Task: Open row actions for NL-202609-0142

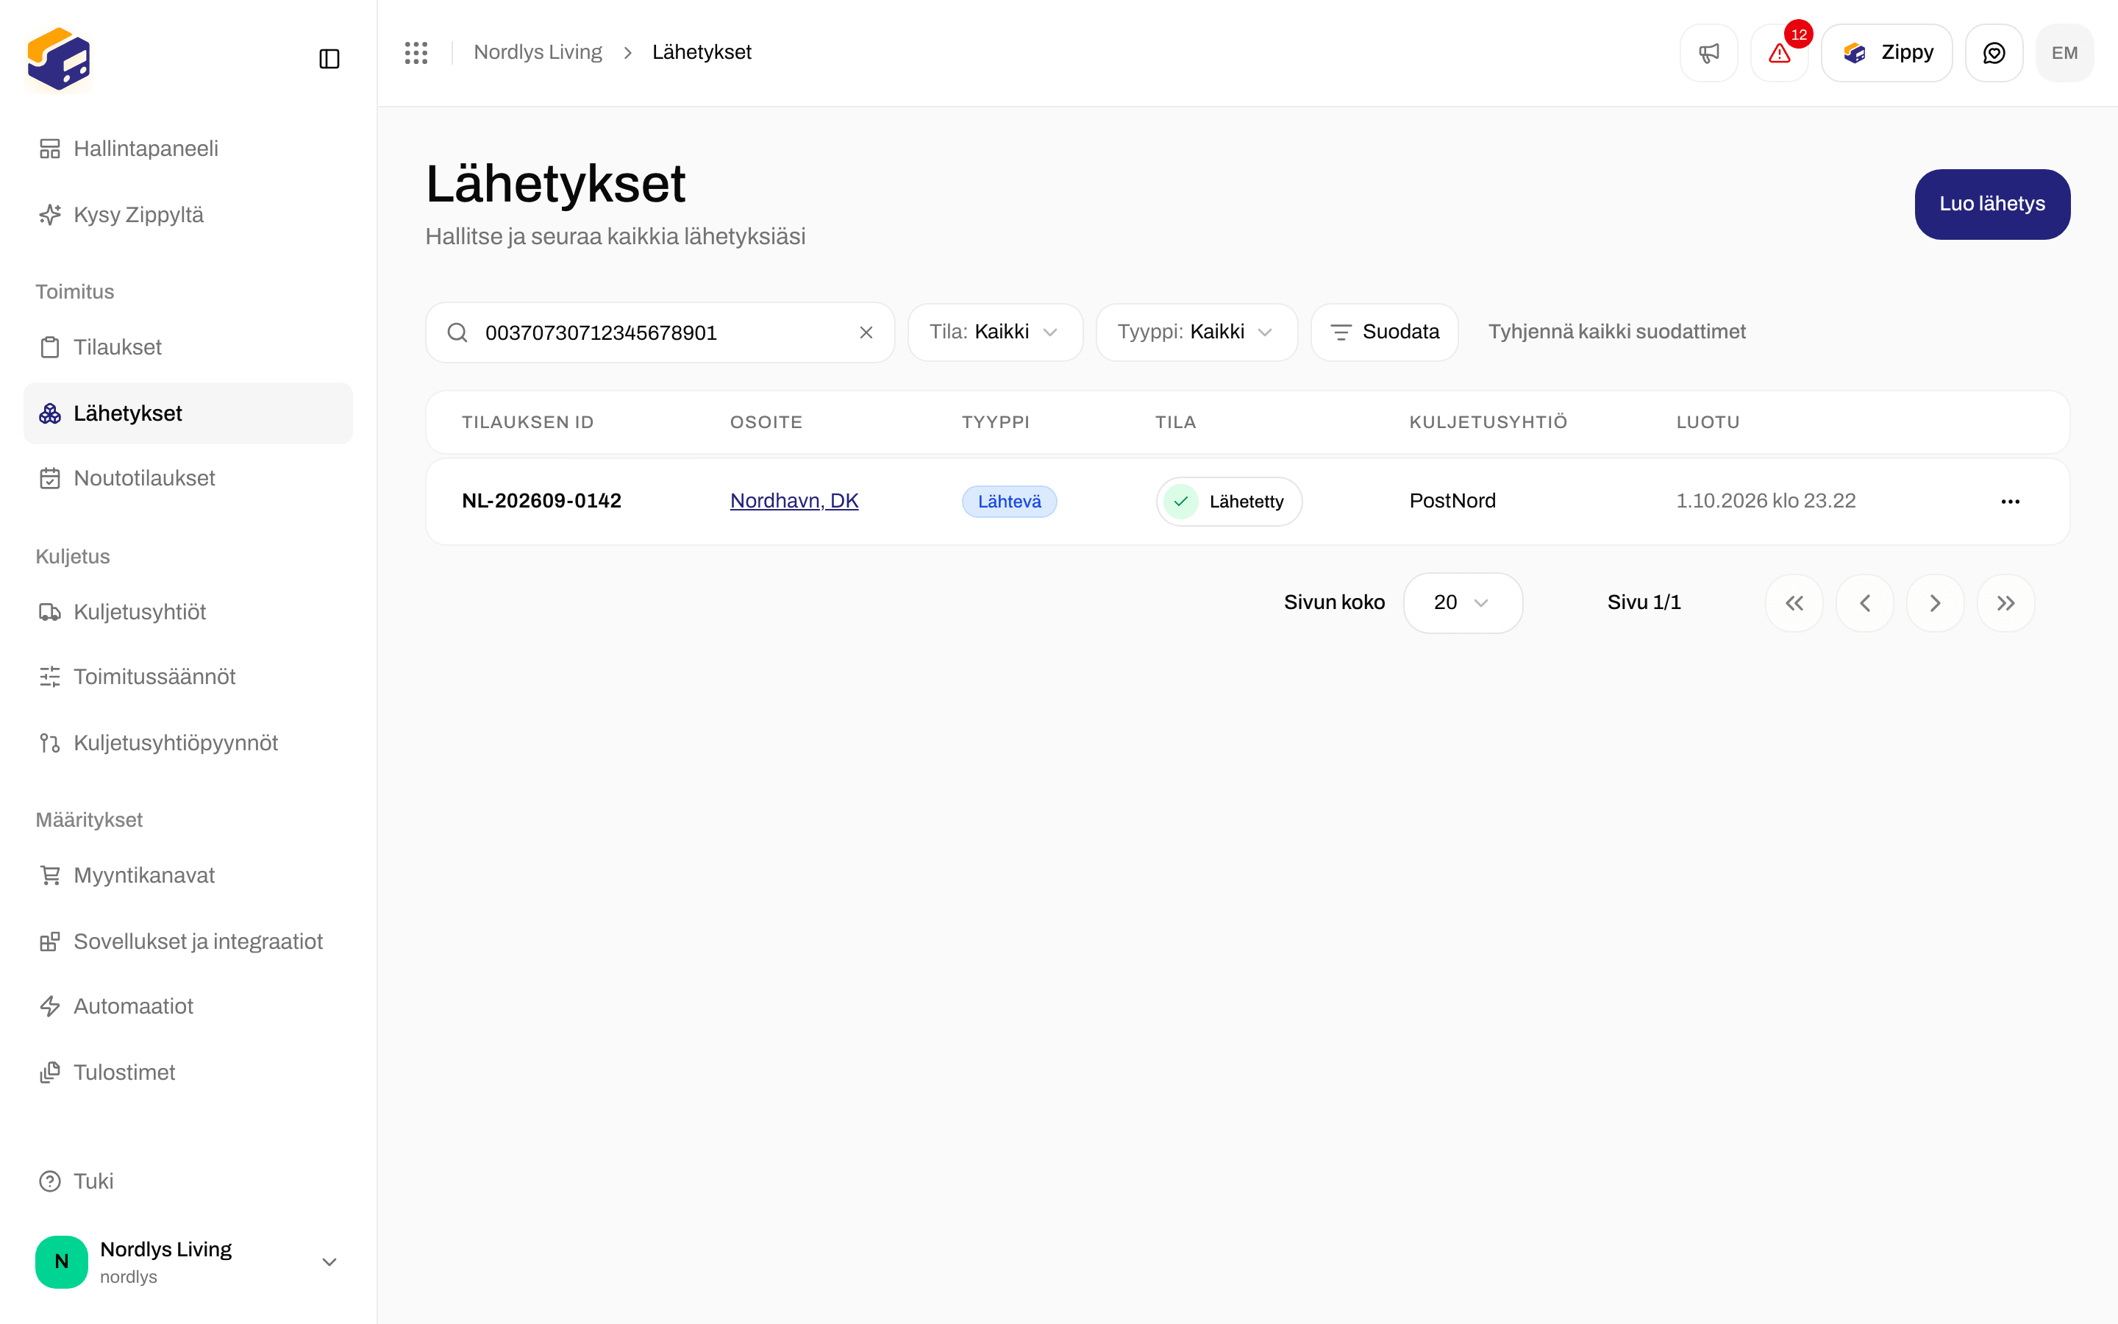Action: [2011, 502]
